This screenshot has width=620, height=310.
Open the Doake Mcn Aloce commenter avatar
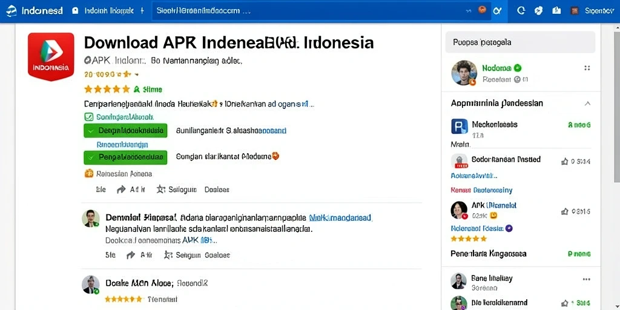point(91,285)
